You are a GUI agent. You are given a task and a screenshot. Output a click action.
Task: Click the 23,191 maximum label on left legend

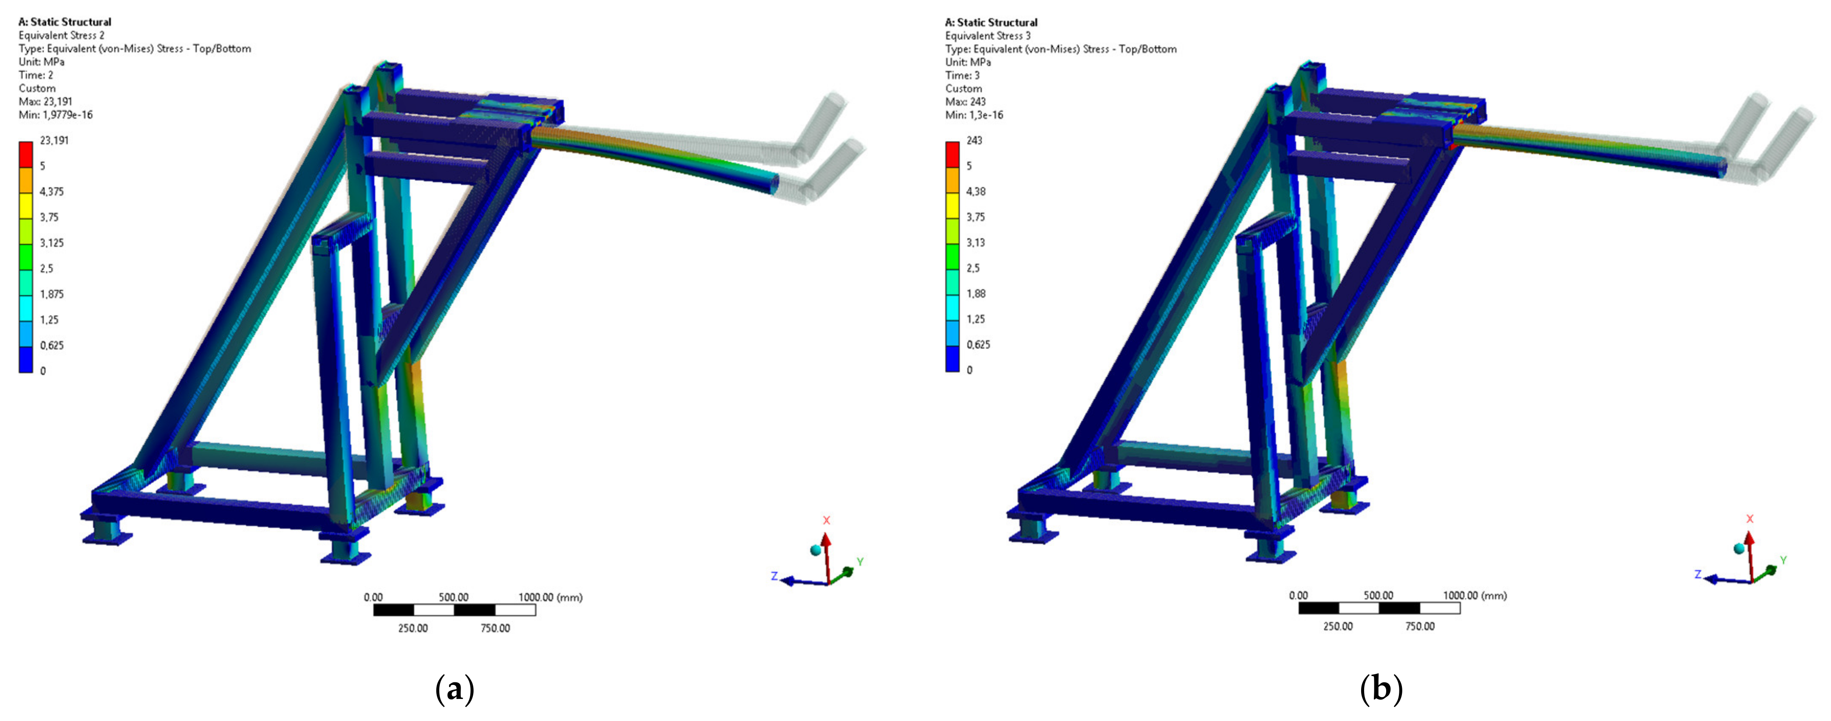point(54,141)
